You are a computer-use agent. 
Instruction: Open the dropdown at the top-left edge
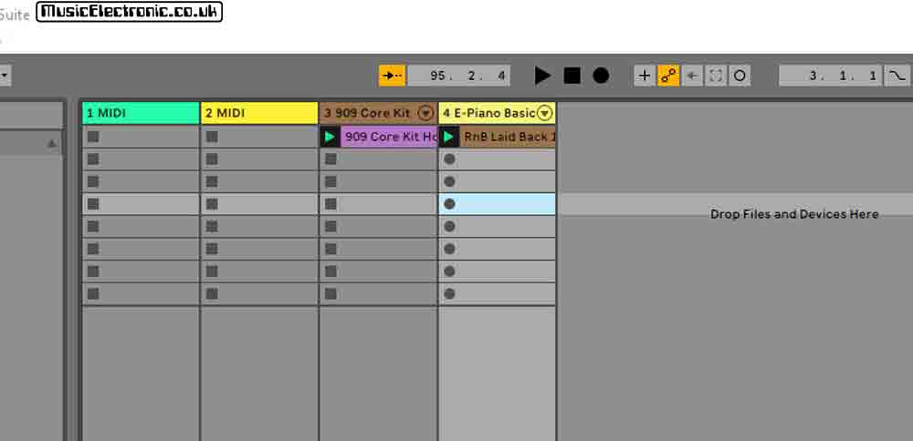click(5, 76)
